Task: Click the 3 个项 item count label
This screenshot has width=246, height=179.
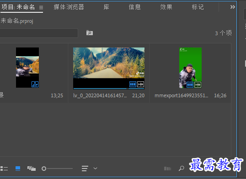Action: tap(224, 33)
